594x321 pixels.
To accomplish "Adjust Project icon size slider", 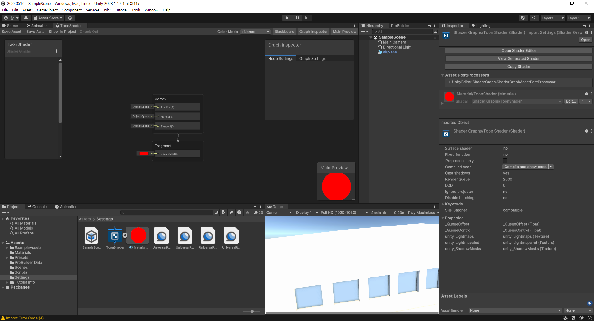I will point(252,311).
